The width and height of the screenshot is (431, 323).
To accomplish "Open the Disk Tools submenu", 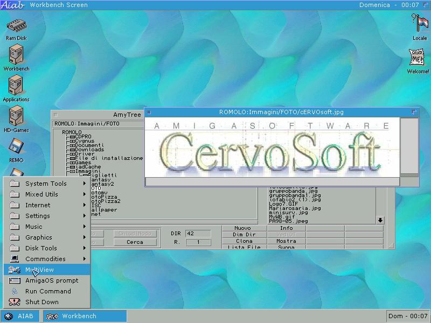I will pyautogui.click(x=47, y=248).
